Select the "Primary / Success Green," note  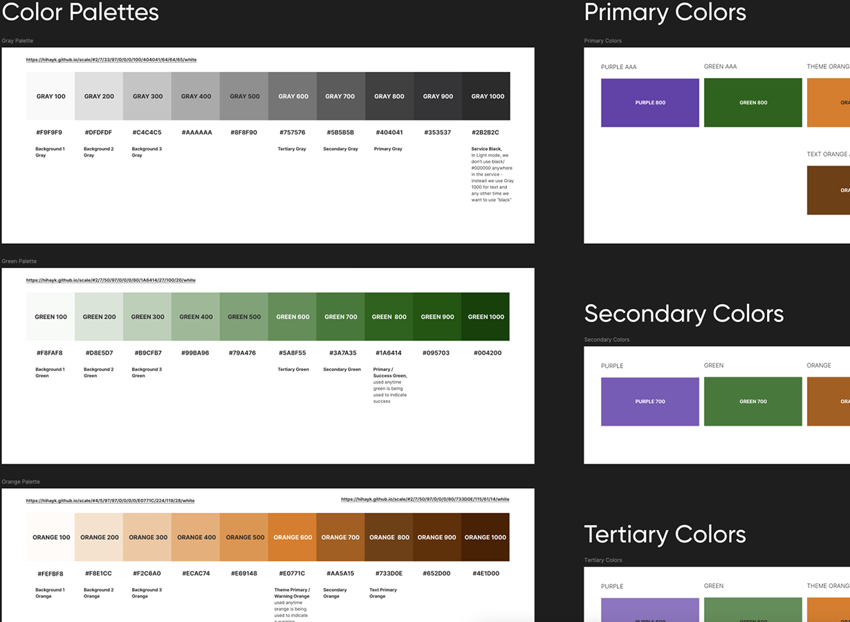tap(390, 385)
